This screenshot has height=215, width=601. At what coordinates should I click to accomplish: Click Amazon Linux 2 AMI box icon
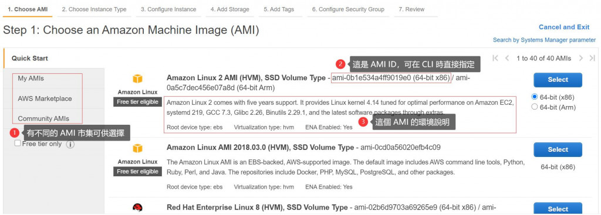pos(137,79)
